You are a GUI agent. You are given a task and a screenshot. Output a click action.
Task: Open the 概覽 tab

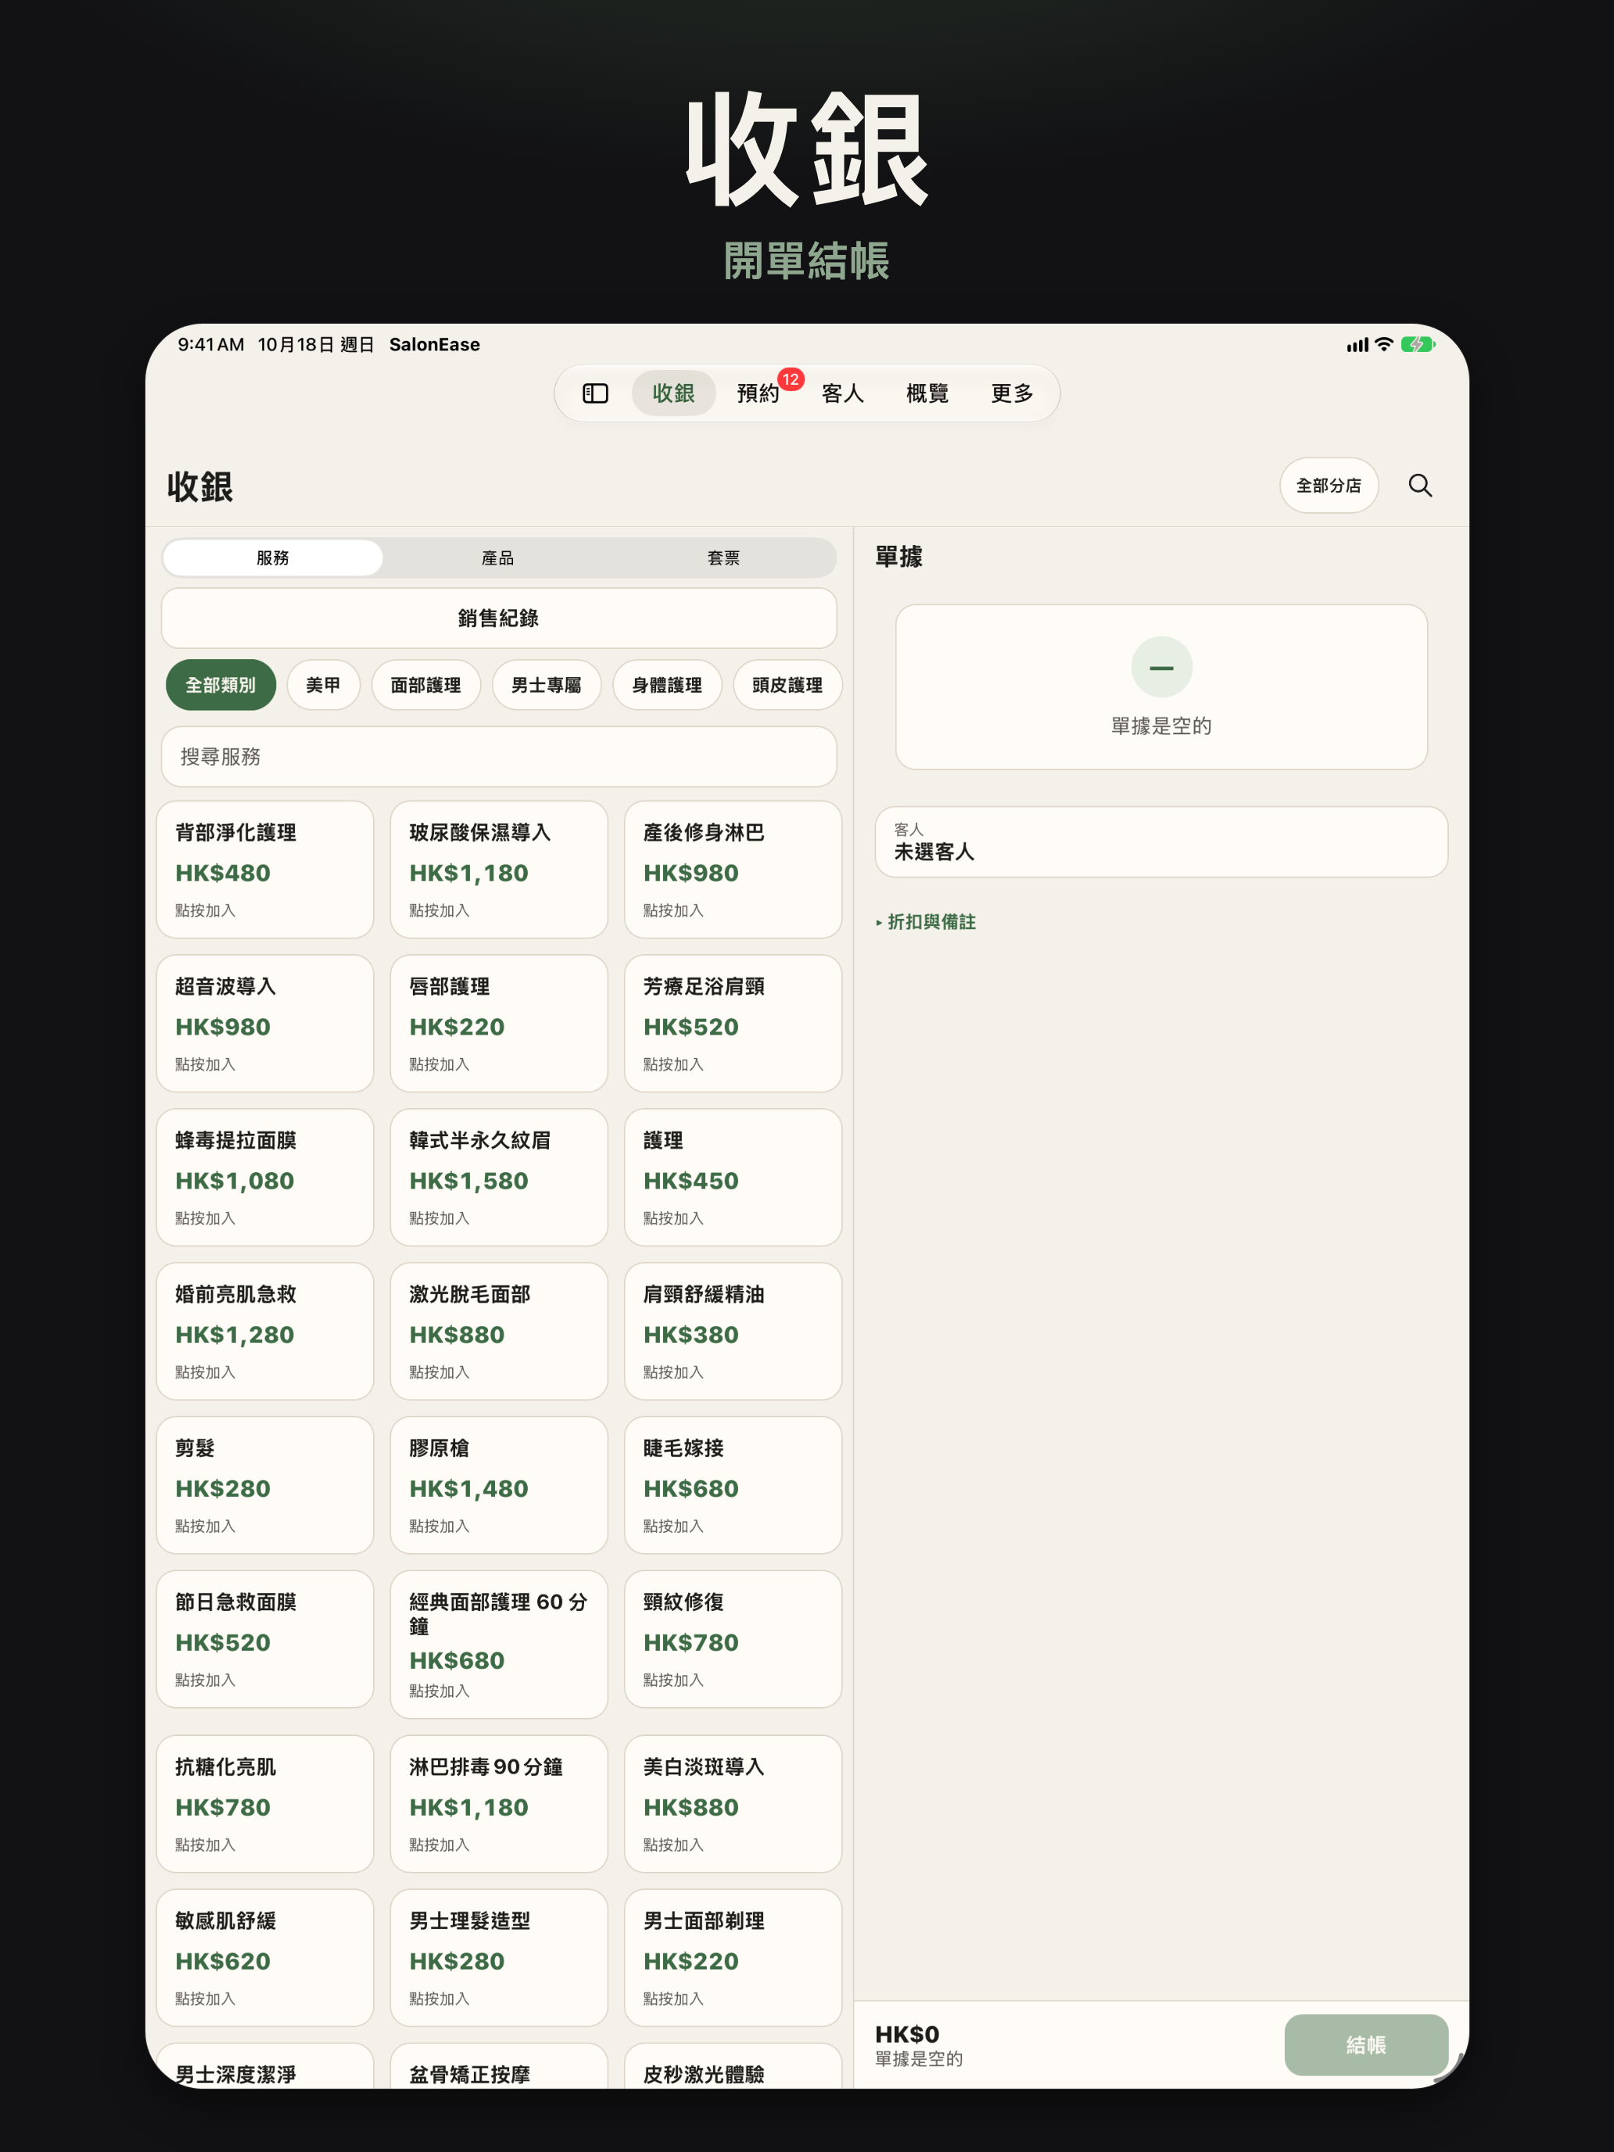coord(927,393)
